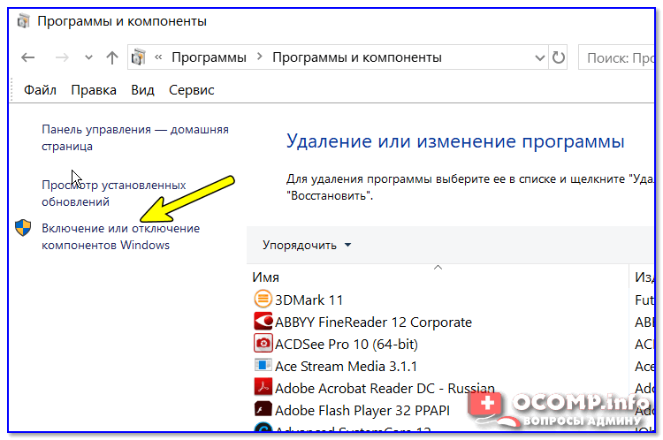Select ACDSee Pro 10 (64-bit)
Screen dimensions: 663x440
pyautogui.click(x=346, y=344)
